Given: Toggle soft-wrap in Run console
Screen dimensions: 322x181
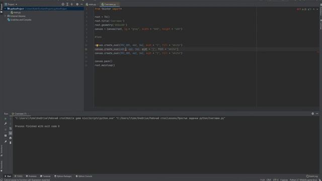Looking at the screenshot, I should (x=11, y=129).
